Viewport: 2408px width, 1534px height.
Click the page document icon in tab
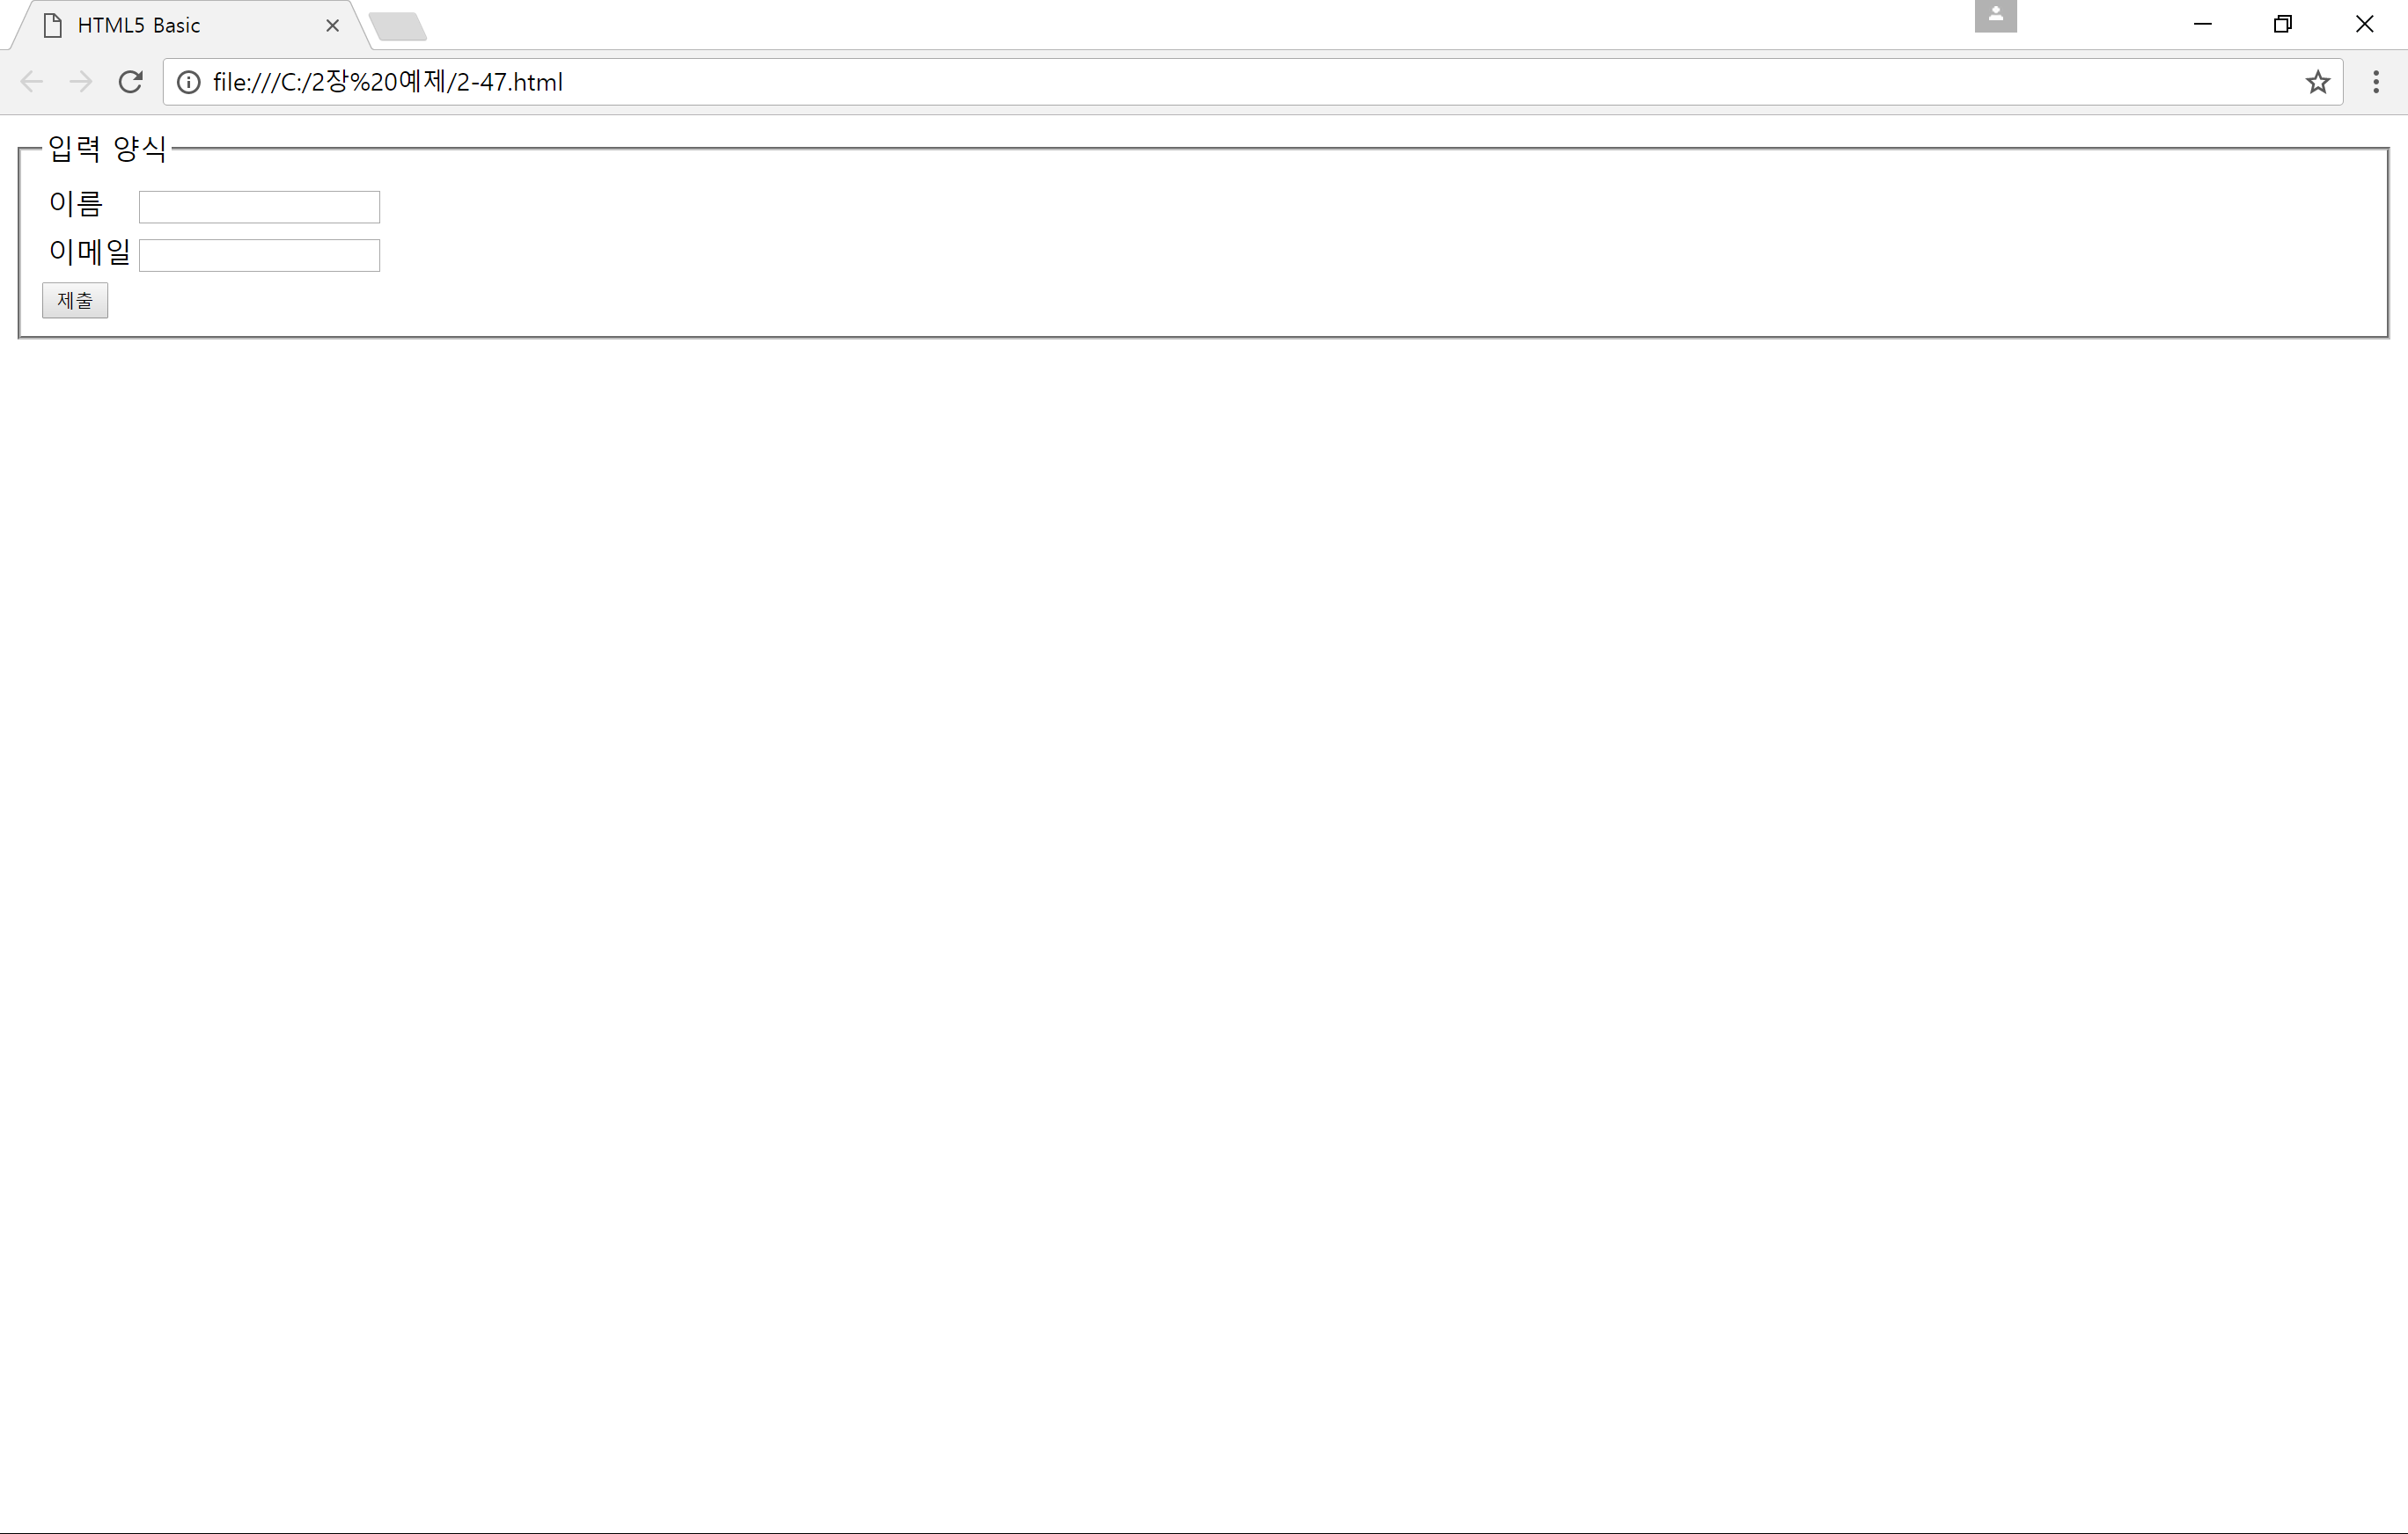pos(53,25)
